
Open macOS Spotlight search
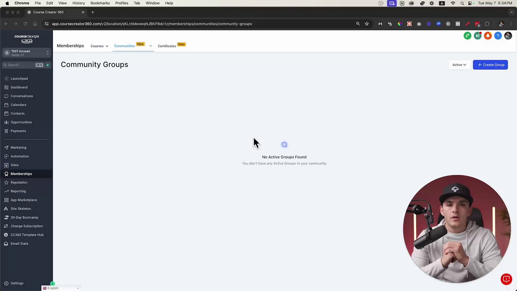(462, 3)
